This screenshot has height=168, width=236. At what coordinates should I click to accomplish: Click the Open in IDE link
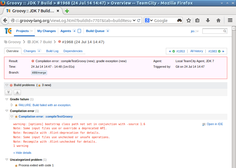pos(215,124)
